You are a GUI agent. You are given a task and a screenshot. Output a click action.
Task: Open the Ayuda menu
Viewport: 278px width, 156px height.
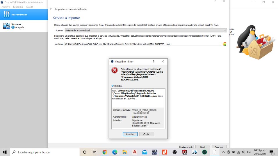click(x=29, y=7)
